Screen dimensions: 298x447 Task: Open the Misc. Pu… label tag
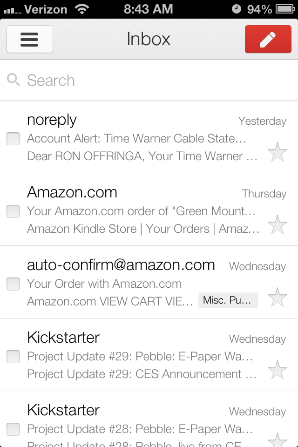point(228,300)
